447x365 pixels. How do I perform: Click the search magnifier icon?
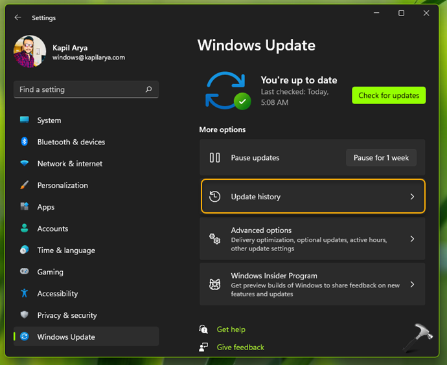coord(148,89)
